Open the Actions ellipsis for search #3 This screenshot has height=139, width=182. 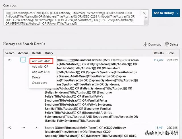[x=23, y=60]
